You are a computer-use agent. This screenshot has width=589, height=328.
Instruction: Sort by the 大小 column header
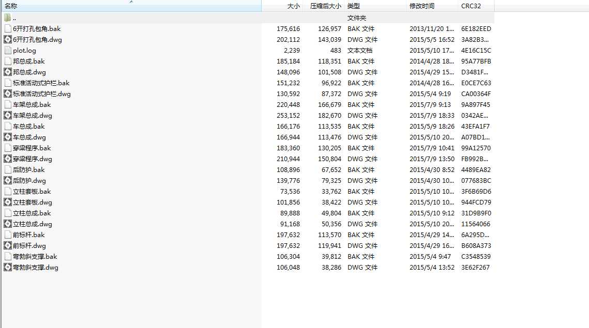tap(282, 6)
